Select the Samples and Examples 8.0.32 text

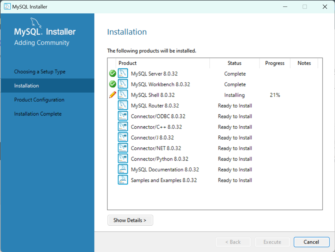[164, 180]
